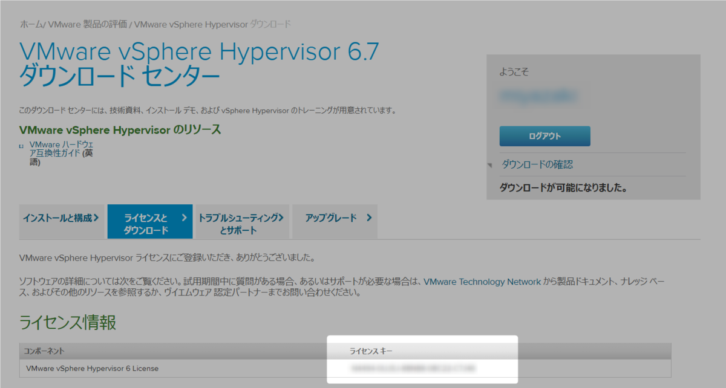Viewport: 726px width, 388px height.
Task: Open the ダウンロードの確認 link
Action: (x=537, y=164)
